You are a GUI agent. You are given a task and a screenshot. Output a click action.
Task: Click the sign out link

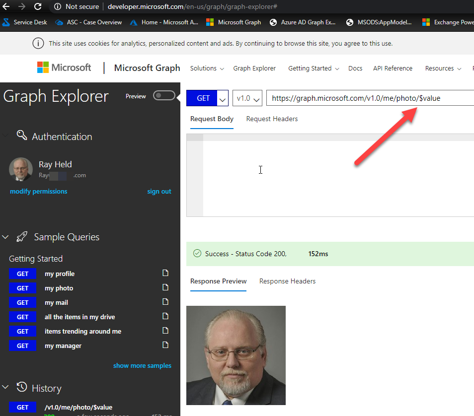[159, 191]
